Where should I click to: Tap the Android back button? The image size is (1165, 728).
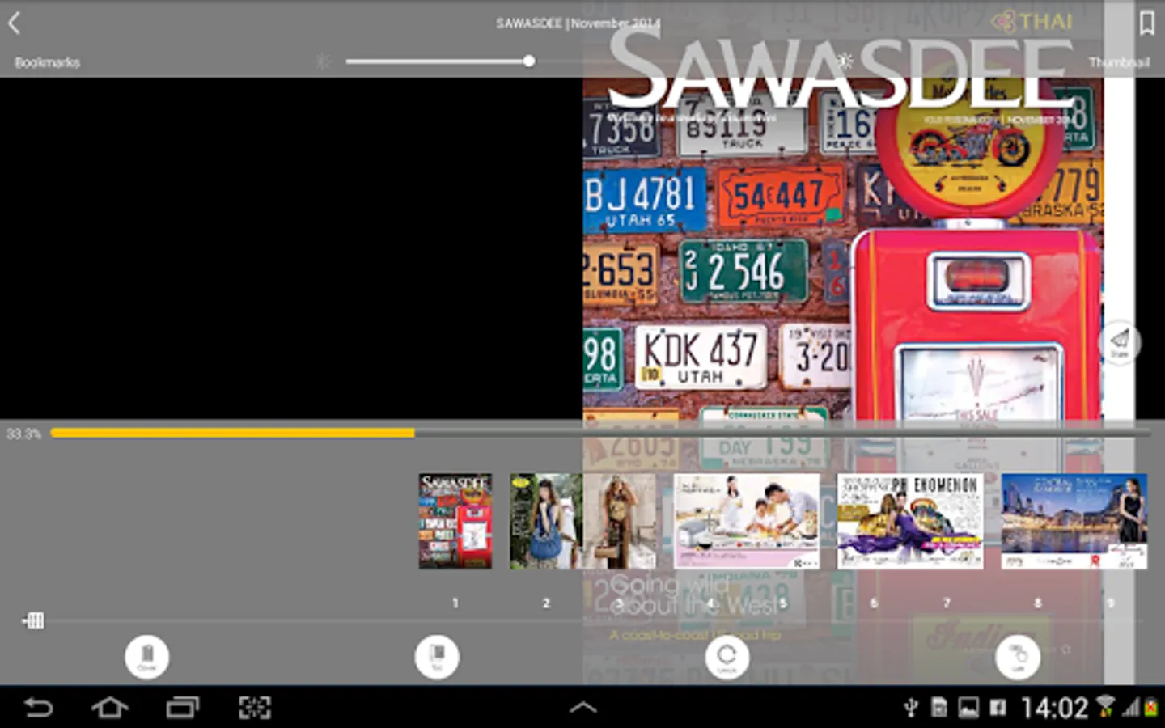point(37,708)
